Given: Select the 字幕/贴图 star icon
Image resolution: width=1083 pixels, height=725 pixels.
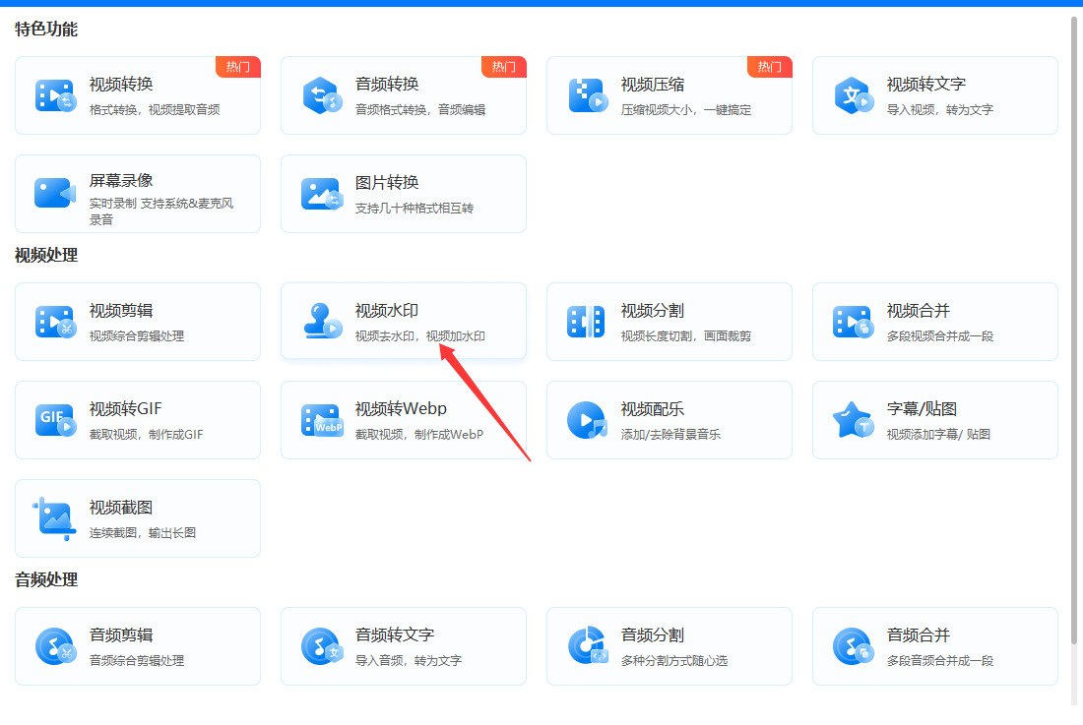Looking at the screenshot, I should tap(854, 419).
